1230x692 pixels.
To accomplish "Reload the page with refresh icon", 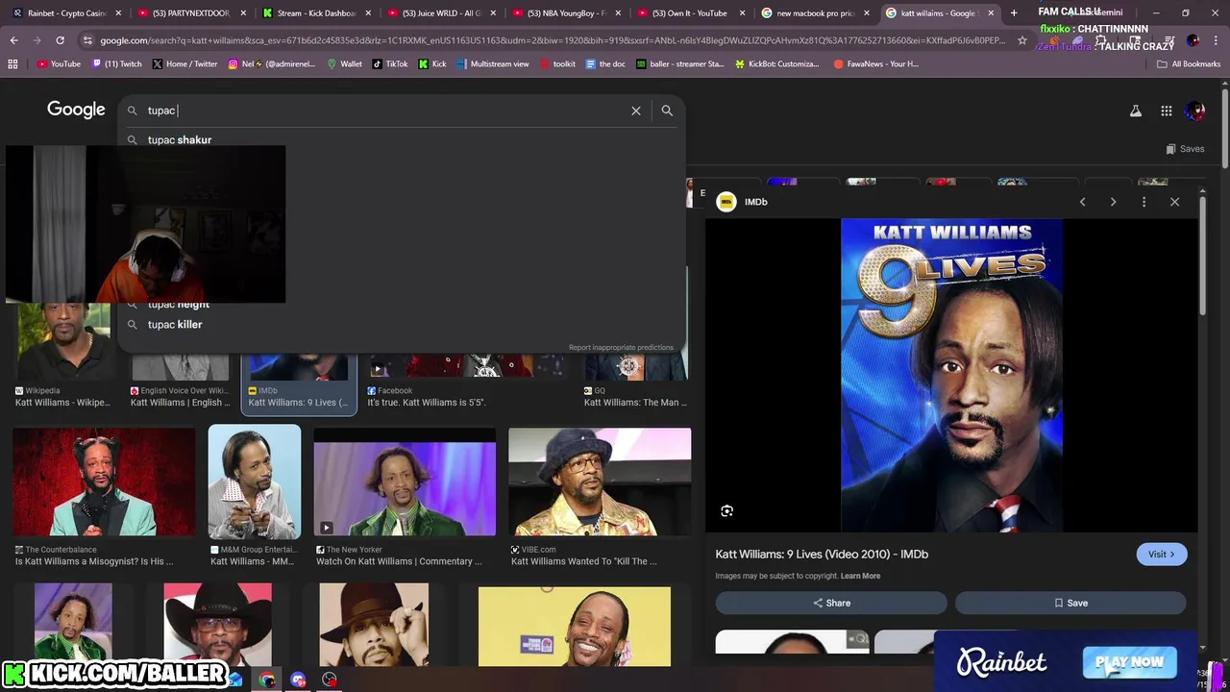I will pyautogui.click(x=60, y=40).
